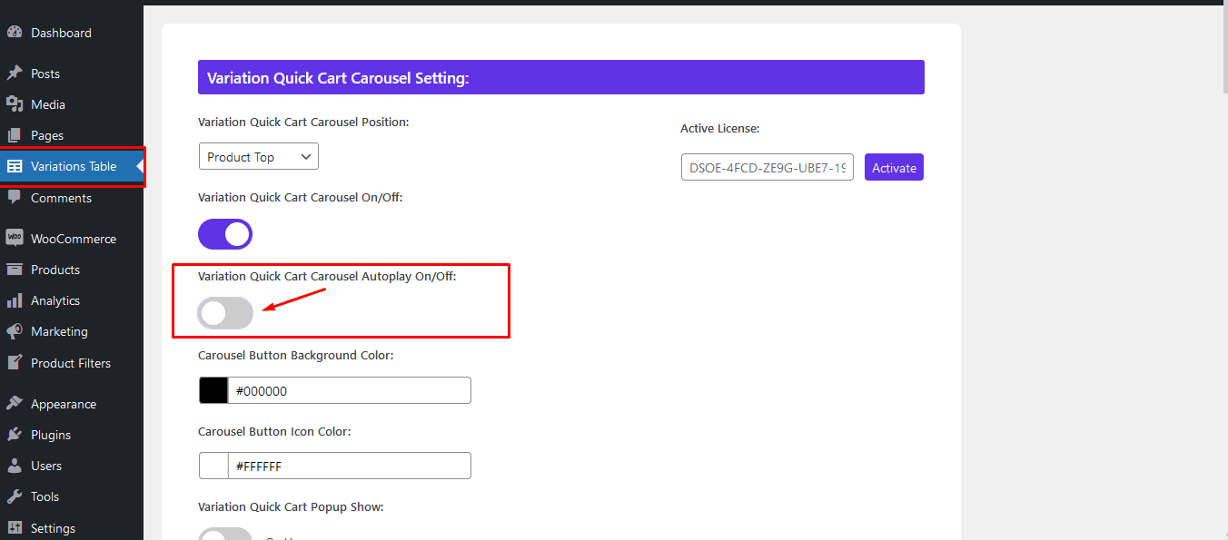The width and height of the screenshot is (1228, 540).
Task: Click the Products archive box icon
Action: (15, 270)
